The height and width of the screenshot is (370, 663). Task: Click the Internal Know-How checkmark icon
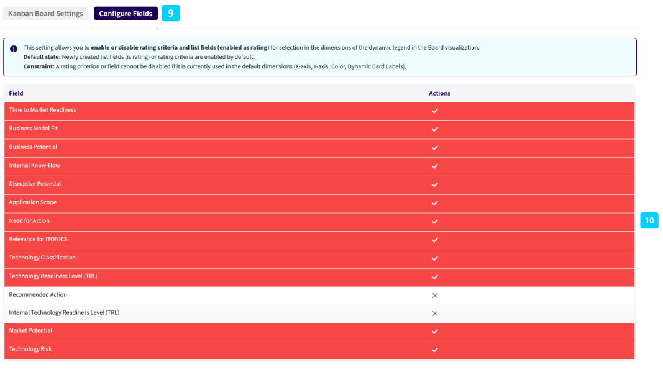click(435, 166)
